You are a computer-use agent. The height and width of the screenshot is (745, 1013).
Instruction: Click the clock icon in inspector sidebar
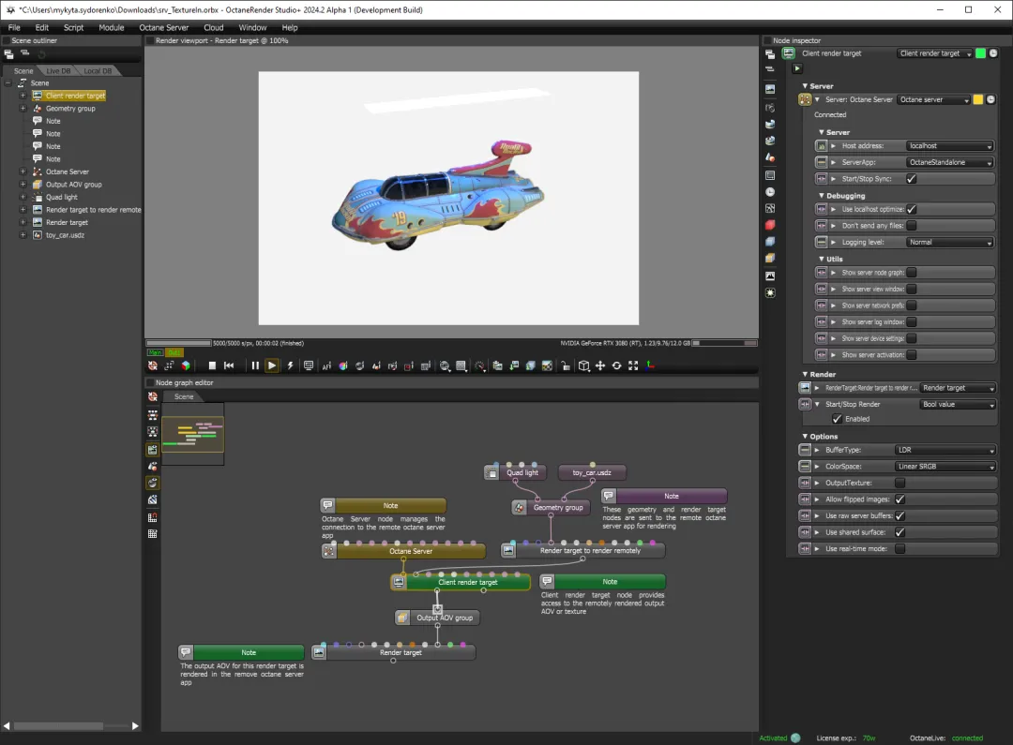[x=770, y=191]
